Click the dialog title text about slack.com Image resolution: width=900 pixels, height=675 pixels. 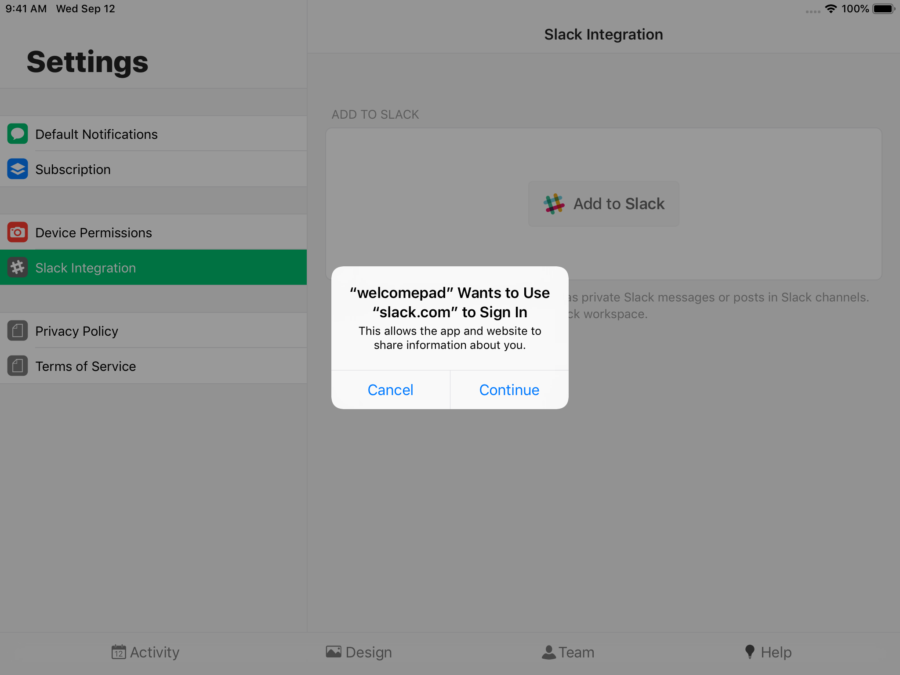point(450,302)
